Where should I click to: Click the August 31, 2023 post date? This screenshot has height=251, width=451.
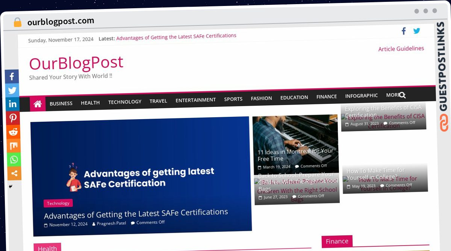point(365,124)
